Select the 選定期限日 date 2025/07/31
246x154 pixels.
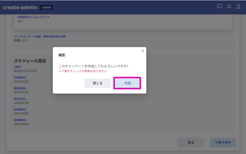click(x=21, y=92)
